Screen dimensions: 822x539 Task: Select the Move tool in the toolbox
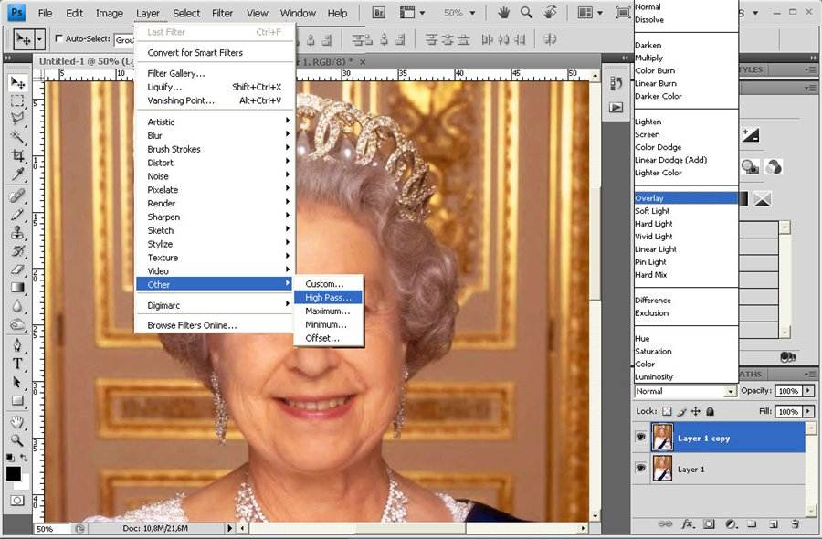(17, 82)
